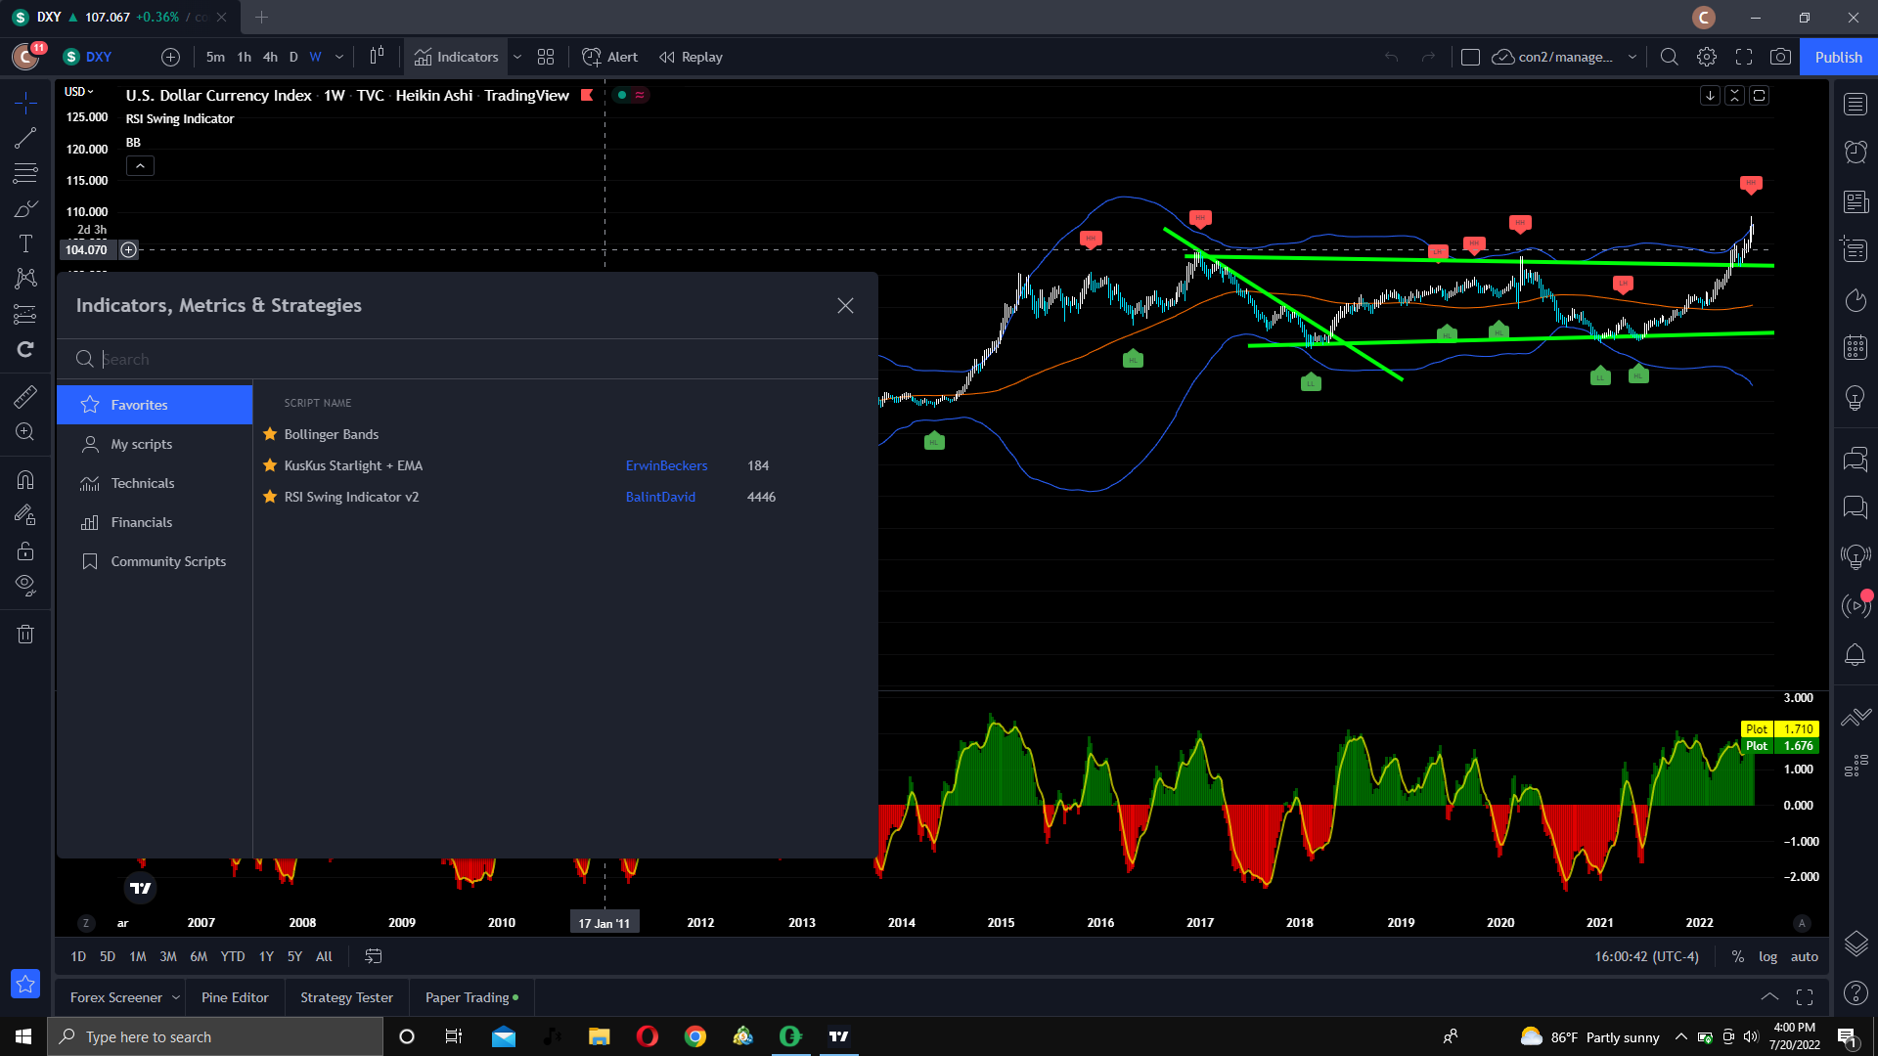Expand the timeframe interval dropdown chevron
This screenshot has height=1056, width=1878.
(339, 57)
